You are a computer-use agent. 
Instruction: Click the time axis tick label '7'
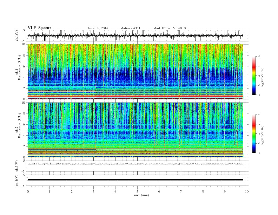click(181, 191)
